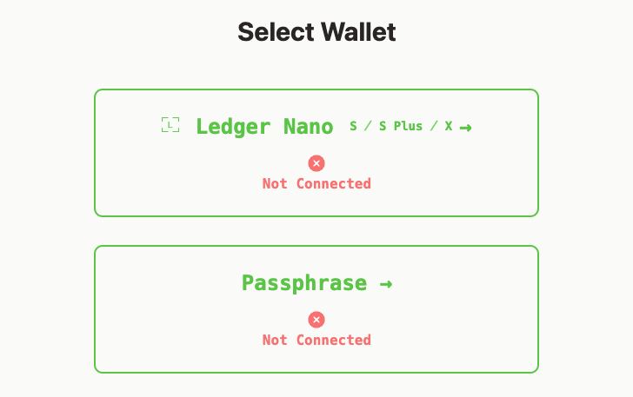Click the word "Connected" under Passphrase
This screenshot has width=633, height=397.
[334, 340]
